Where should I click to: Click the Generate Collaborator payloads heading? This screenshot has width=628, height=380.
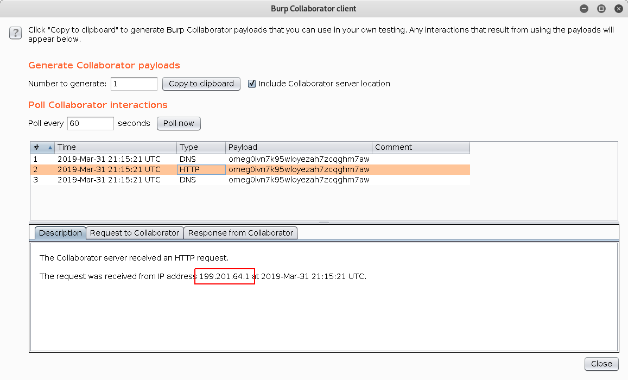[104, 65]
